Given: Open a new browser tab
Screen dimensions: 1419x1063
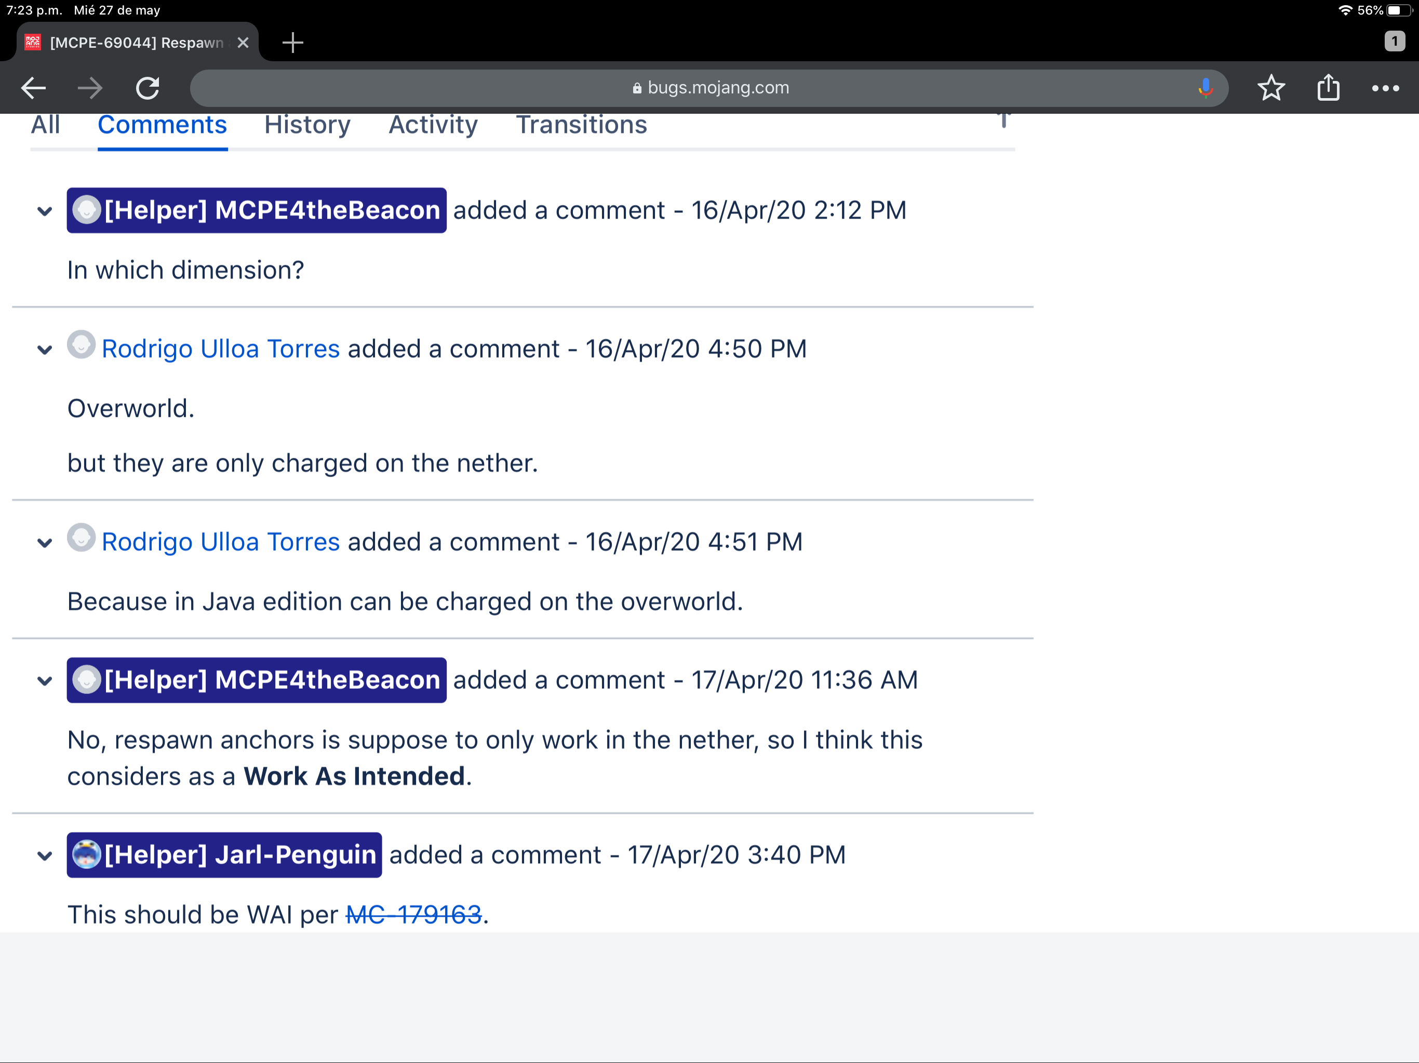Looking at the screenshot, I should point(292,43).
